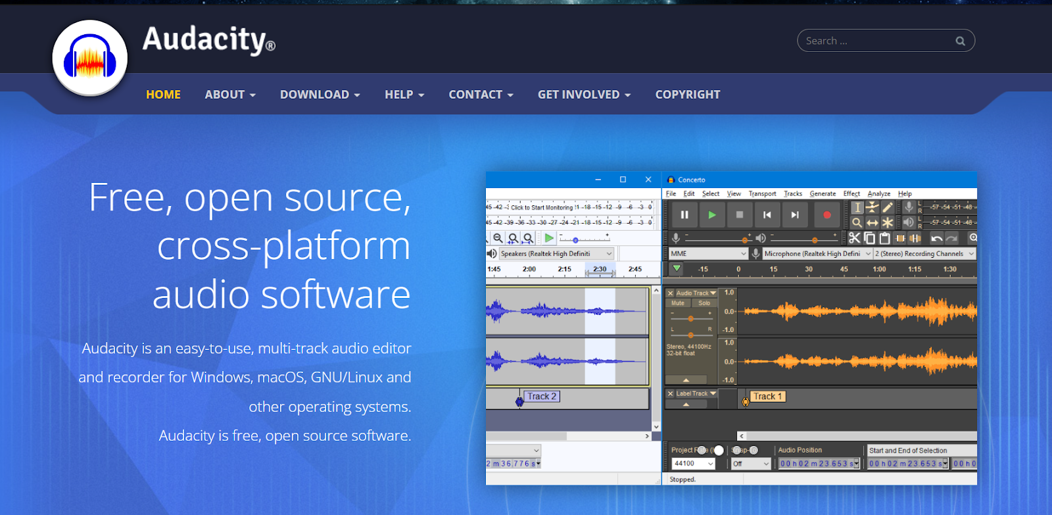This screenshot has width=1052, height=515.
Task: Select the Track 1 label
Action: point(767,397)
